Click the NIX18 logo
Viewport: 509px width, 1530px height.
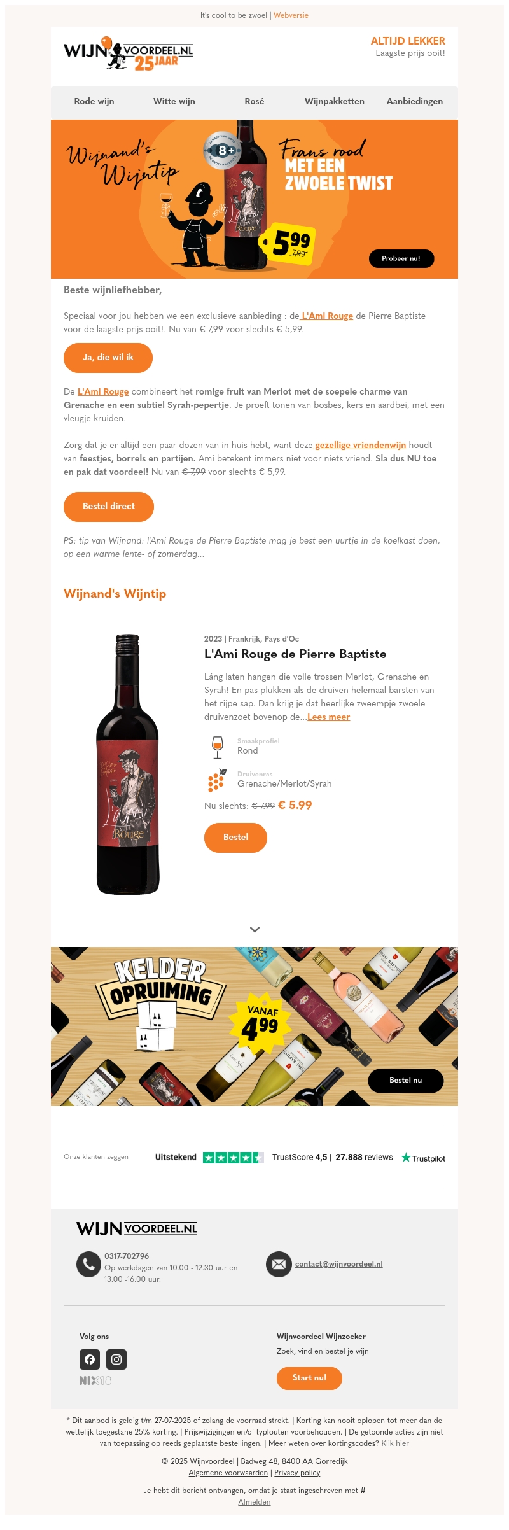(95, 1380)
